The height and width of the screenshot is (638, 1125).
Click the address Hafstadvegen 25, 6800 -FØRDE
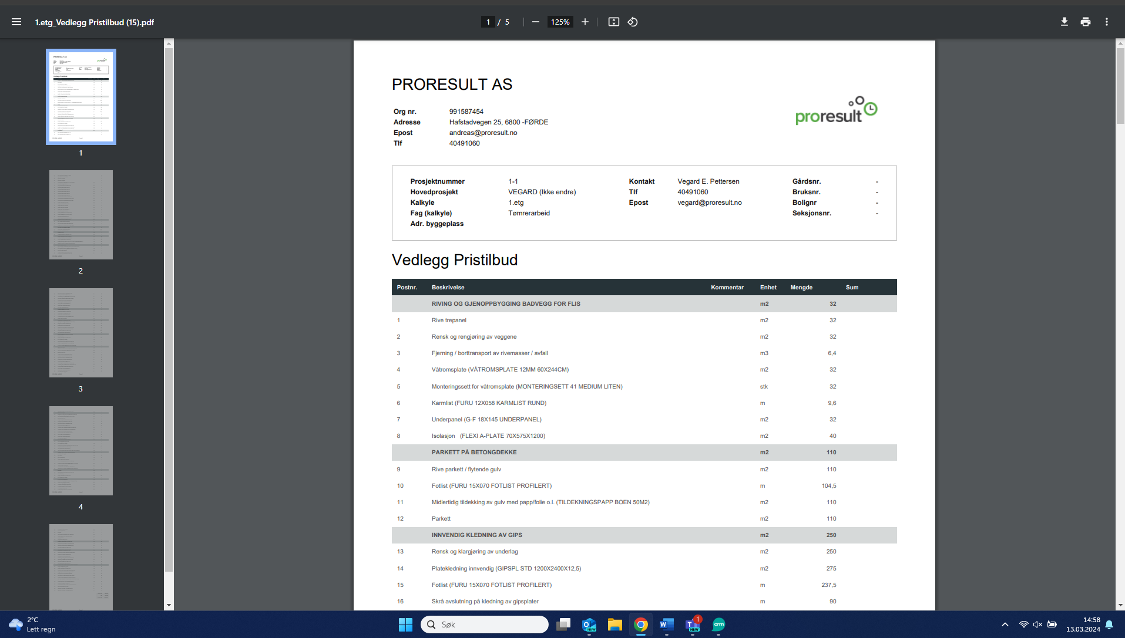499,122
